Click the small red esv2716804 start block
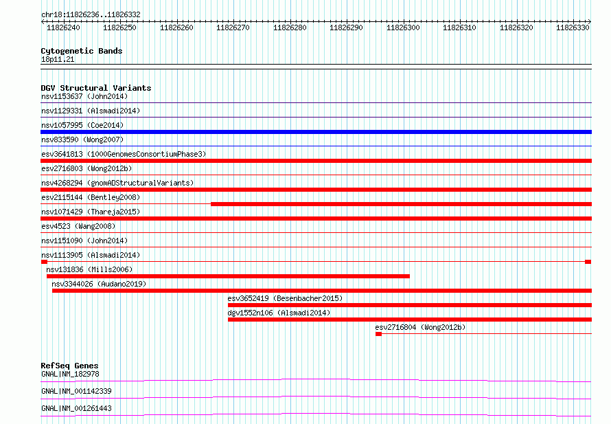Image resolution: width=611 pixels, height=424 pixels. [x=378, y=334]
